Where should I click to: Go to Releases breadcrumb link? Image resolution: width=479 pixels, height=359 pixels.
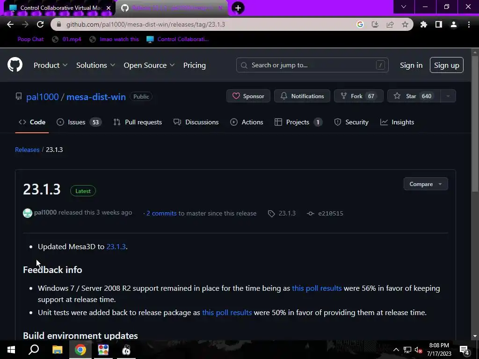[27, 150]
